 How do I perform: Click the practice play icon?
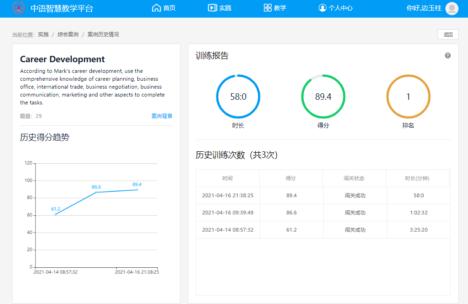[212, 8]
